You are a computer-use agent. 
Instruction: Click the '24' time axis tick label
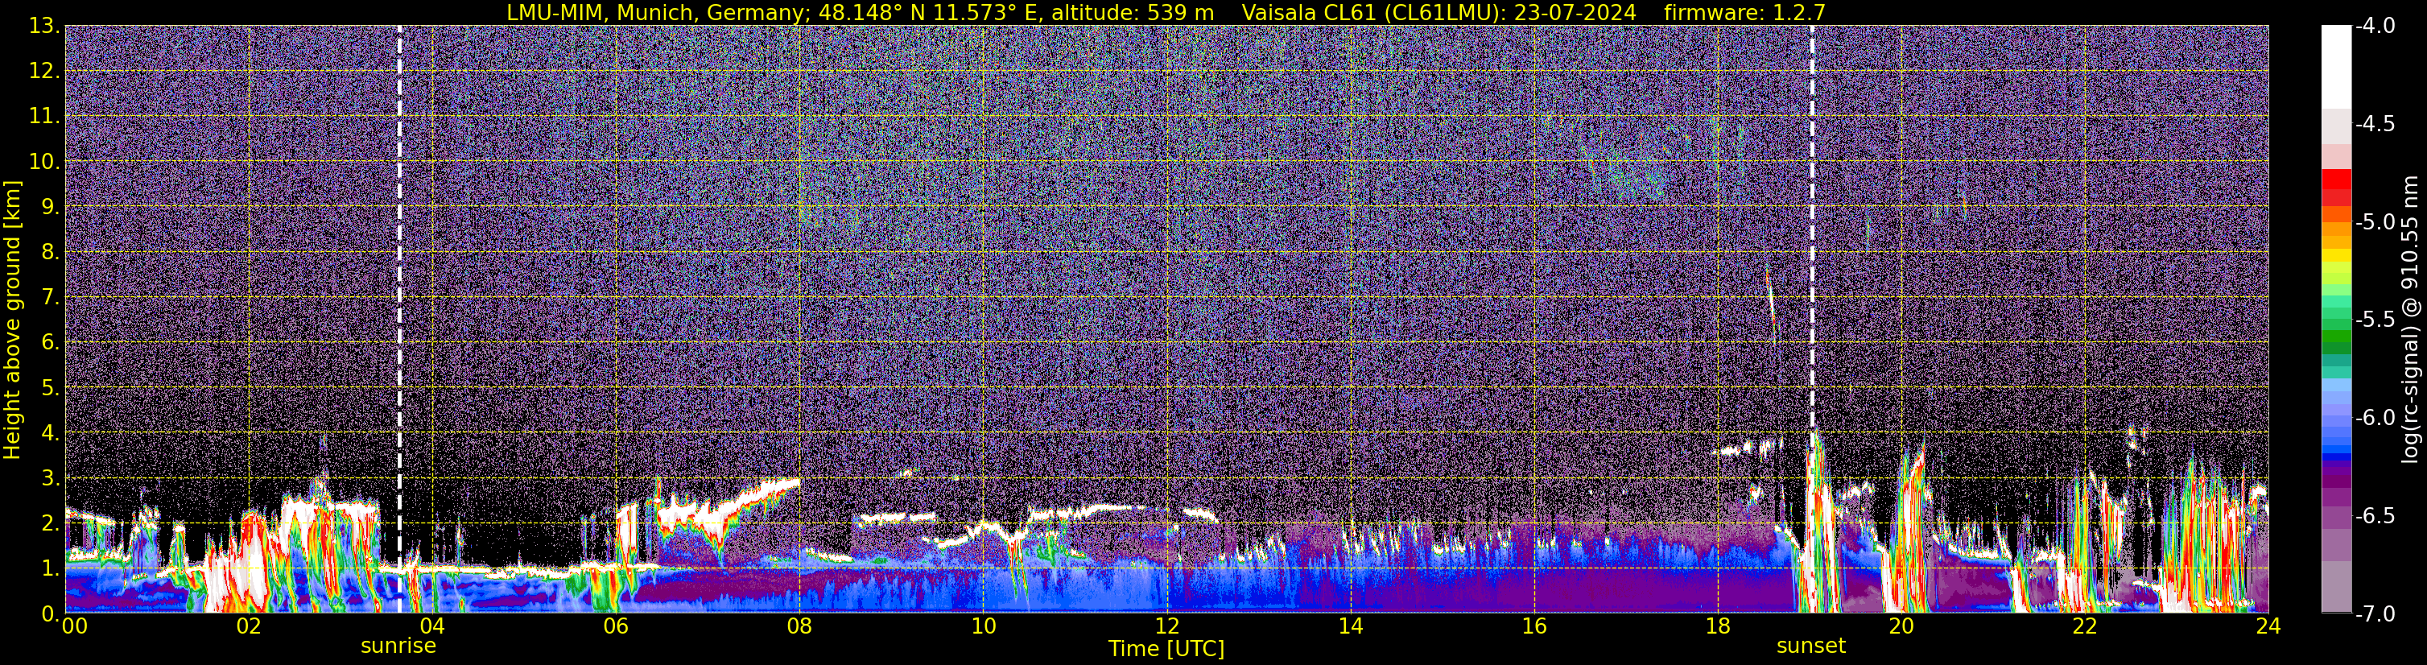coord(2268,626)
